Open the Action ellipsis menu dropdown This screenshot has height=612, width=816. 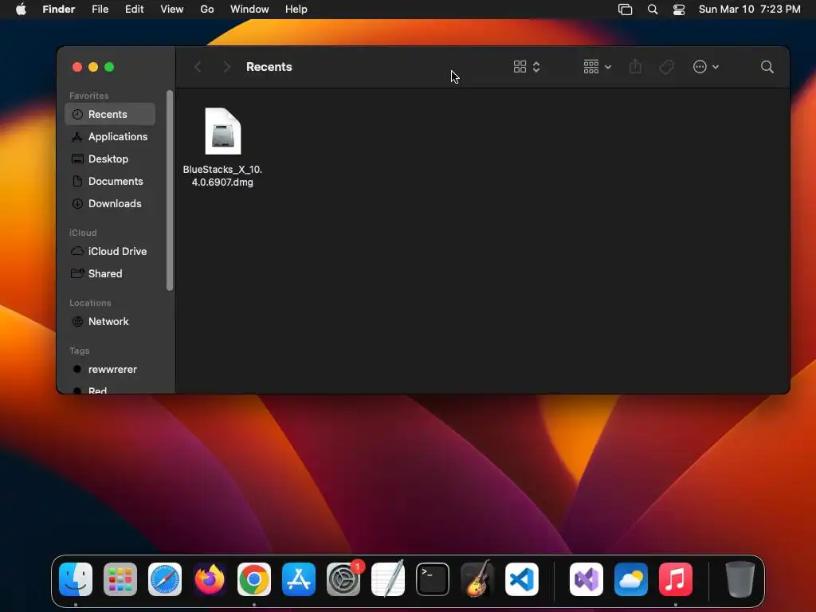[706, 67]
